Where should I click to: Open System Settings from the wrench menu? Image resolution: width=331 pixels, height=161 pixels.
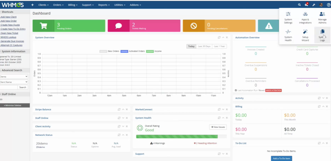[x=288, y=17]
